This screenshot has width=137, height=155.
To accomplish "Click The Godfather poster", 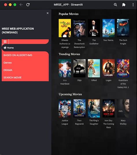I will (x=94, y=28).
